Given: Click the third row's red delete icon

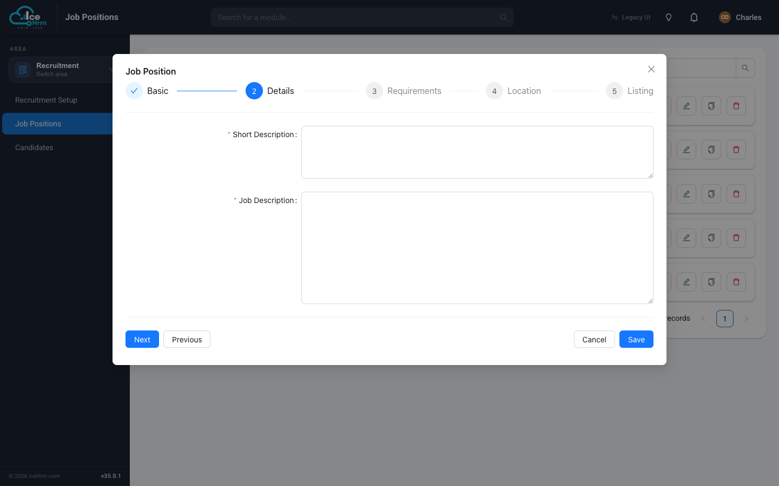Looking at the screenshot, I should [736, 194].
